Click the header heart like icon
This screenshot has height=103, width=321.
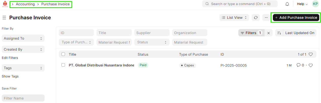pos(311,54)
